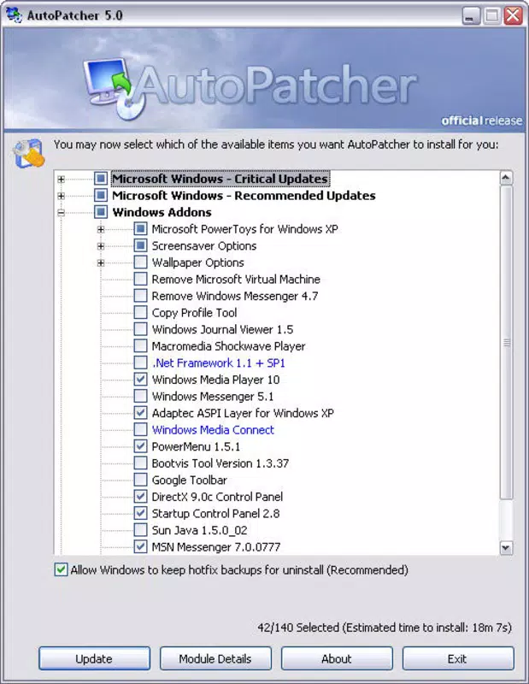Expand the Critical Updates tree node
The width and height of the screenshot is (529, 684).
click(x=61, y=179)
